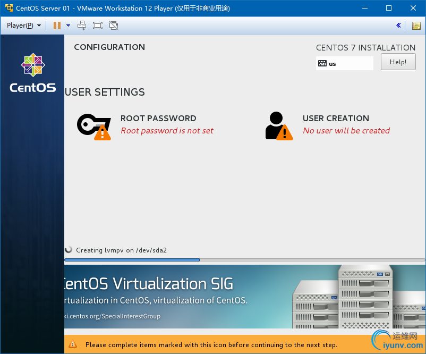Enter full screen mode icon

pyautogui.click(x=98, y=26)
